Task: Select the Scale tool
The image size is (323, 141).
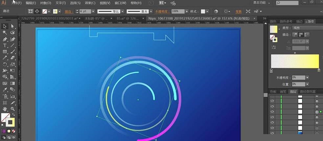Action: pos(12,64)
